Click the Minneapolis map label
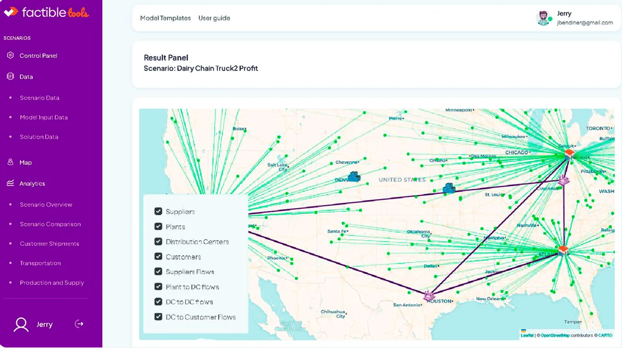Screen dimensions: 622x348 459,110
